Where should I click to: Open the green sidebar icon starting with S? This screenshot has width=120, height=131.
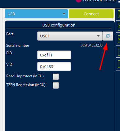coord(119,39)
